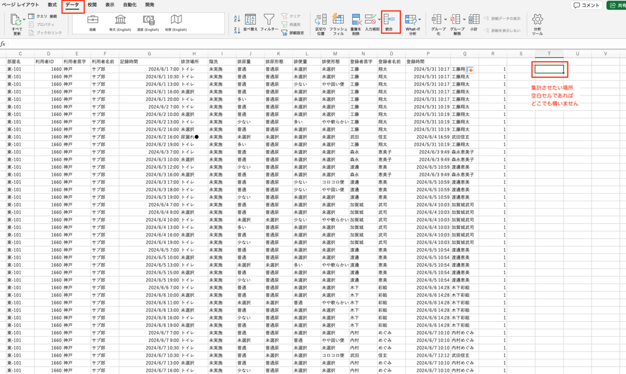Expand the What-If 分析 dropdown arrow
Image resolution: width=626 pixels, height=374 pixels.
click(419, 20)
